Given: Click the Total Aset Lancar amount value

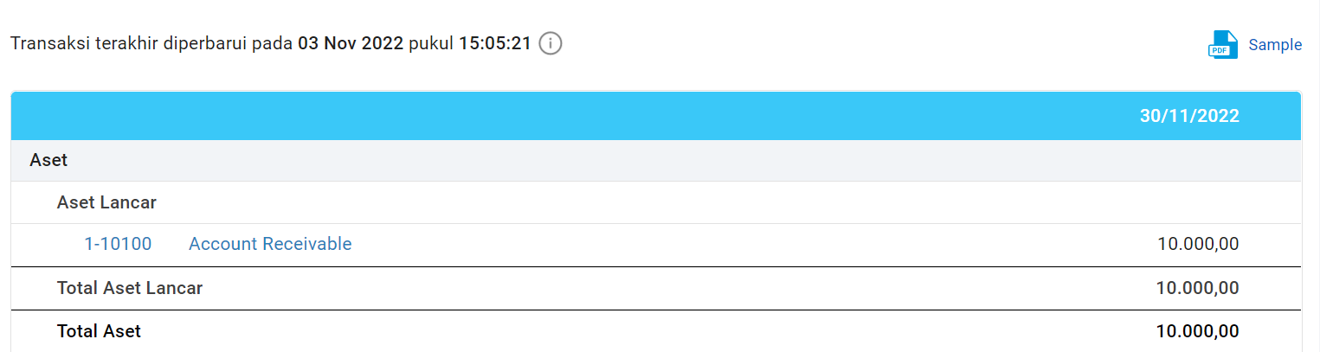Looking at the screenshot, I should [x=1197, y=288].
